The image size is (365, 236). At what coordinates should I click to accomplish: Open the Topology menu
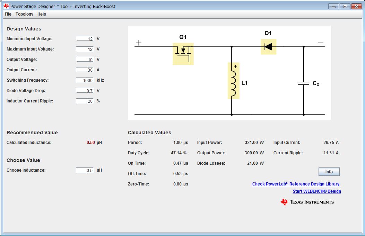tap(25, 14)
